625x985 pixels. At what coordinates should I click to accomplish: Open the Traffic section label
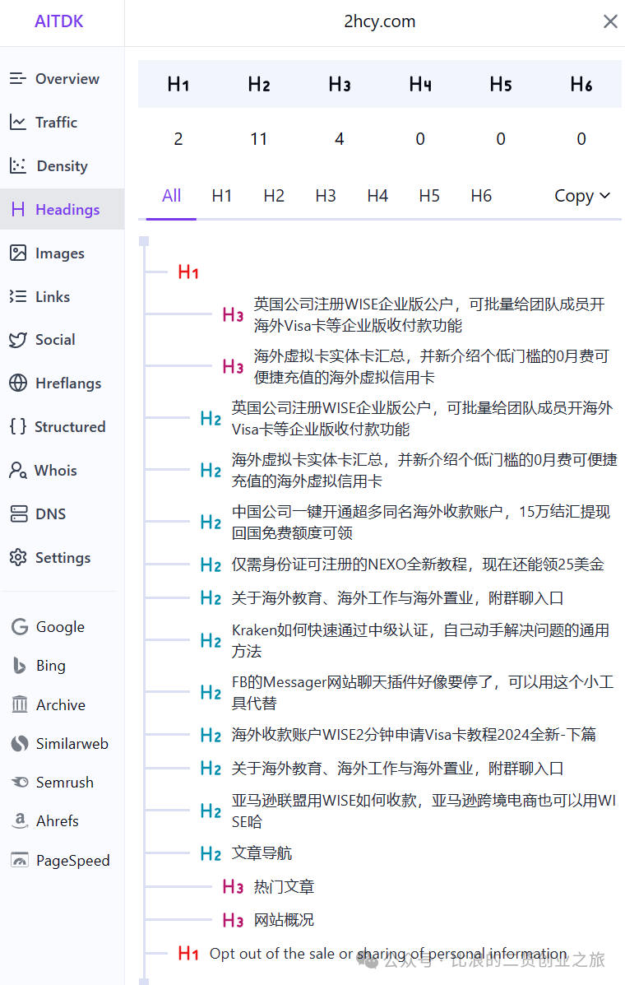click(57, 122)
